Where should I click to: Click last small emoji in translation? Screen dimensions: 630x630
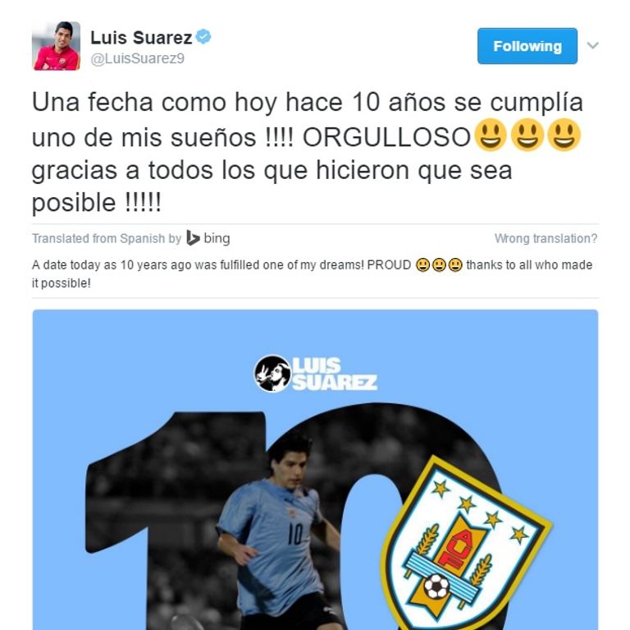(455, 265)
